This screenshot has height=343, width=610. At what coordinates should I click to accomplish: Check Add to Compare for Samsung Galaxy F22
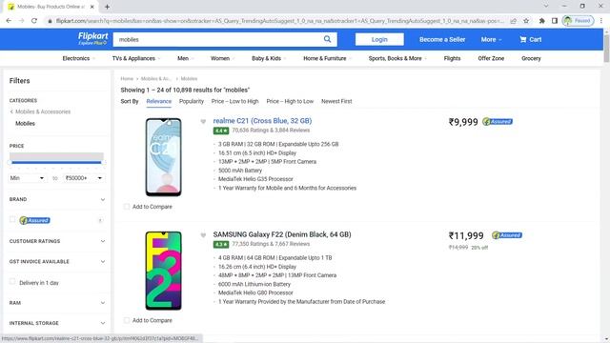127,320
